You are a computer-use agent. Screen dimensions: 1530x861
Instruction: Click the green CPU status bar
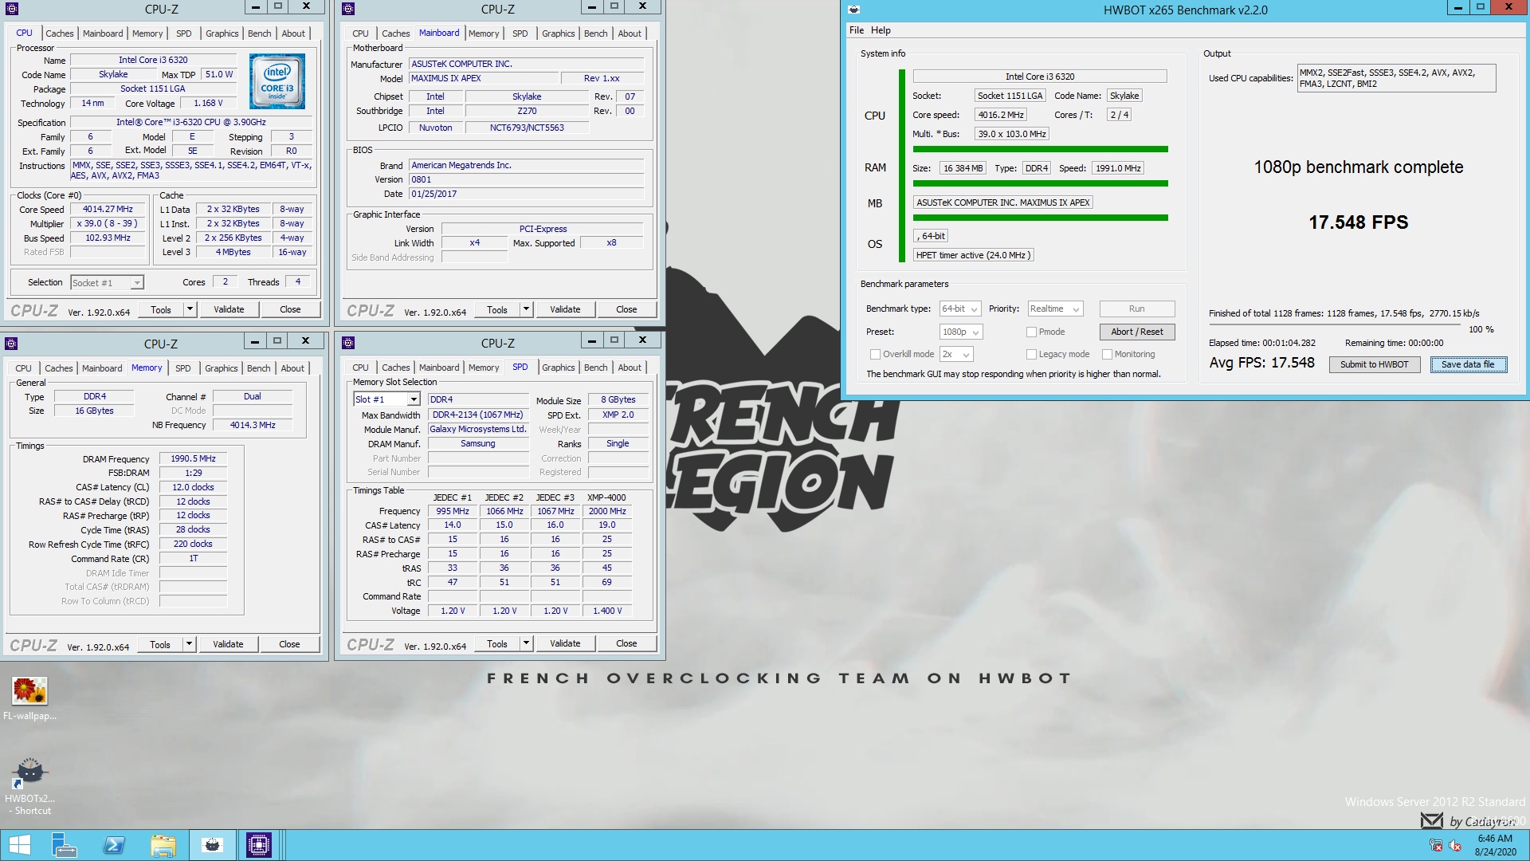pyautogui.click(x=1041, y=149)
